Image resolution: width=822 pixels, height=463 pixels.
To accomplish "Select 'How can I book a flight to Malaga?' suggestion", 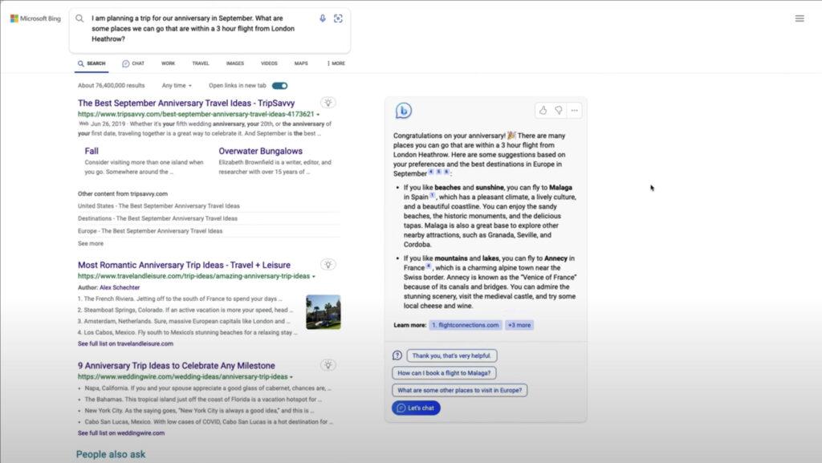I will 445,372.
